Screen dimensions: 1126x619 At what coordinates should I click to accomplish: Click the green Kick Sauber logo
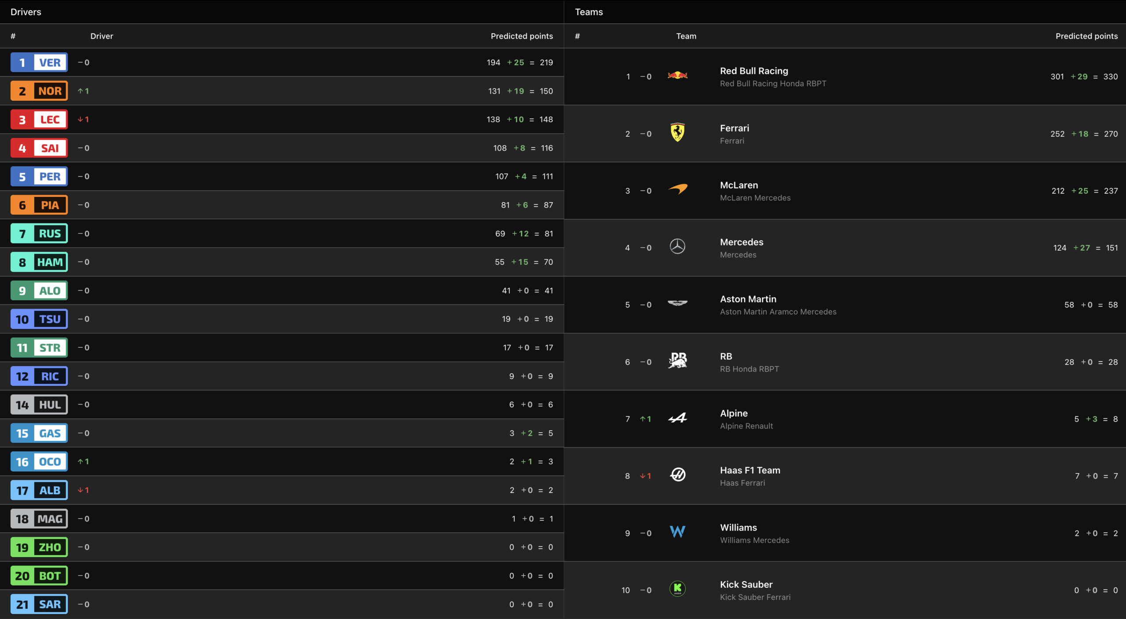pyautogui.click(x=677, y=588)
